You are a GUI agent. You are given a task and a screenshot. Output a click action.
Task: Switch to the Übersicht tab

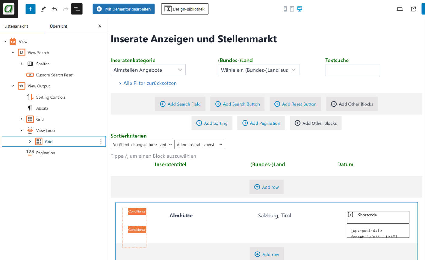click(59, 26)
